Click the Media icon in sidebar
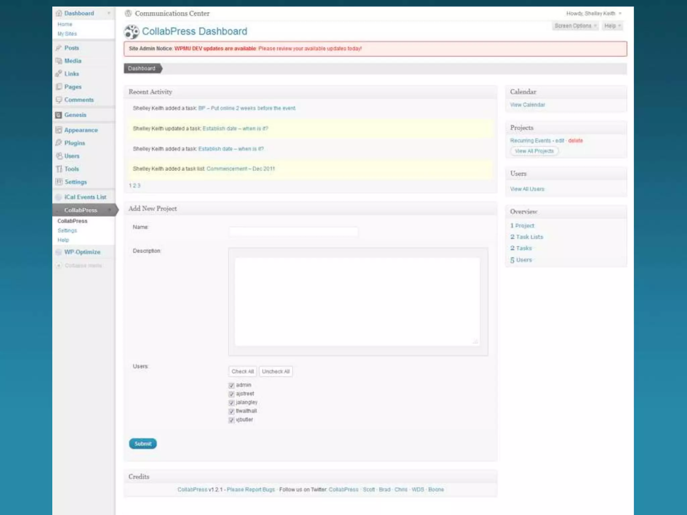 coord(59,61)
